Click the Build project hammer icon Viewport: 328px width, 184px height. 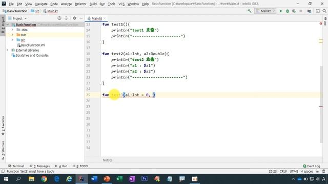click(250, 11)
